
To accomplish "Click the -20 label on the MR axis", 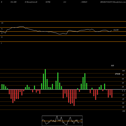I will point(123,95).
